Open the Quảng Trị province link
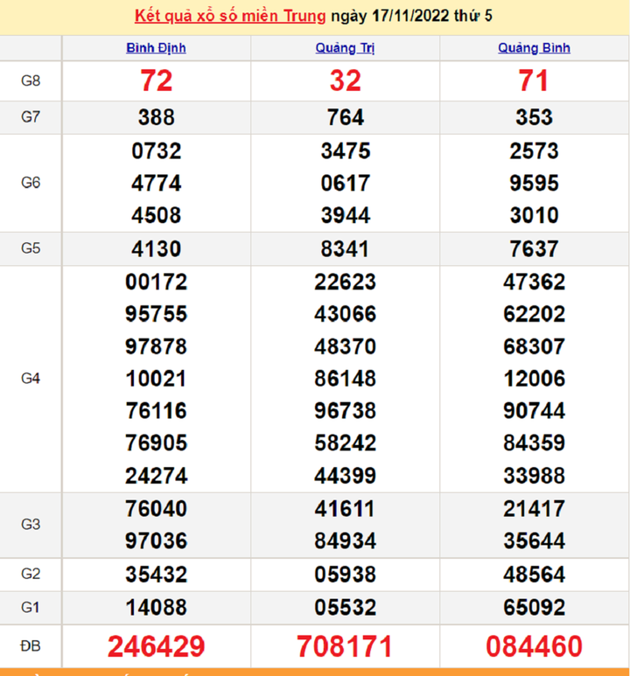630x676 pixels. pos(345,48)
